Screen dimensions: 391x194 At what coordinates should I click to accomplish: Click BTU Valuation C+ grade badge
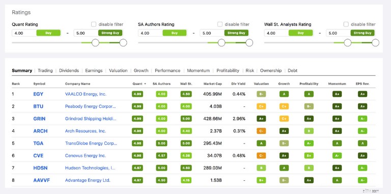coord(261,106)
